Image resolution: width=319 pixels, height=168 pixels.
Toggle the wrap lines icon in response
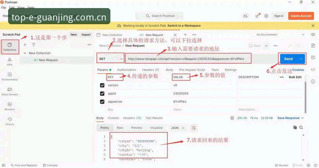click(193, 128)
